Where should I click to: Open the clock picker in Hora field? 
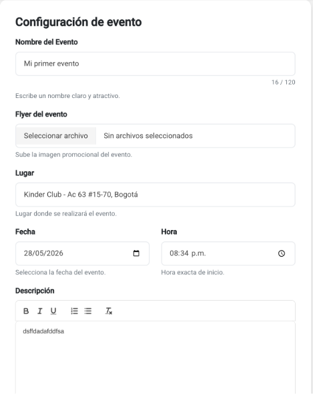pos(282,253)
